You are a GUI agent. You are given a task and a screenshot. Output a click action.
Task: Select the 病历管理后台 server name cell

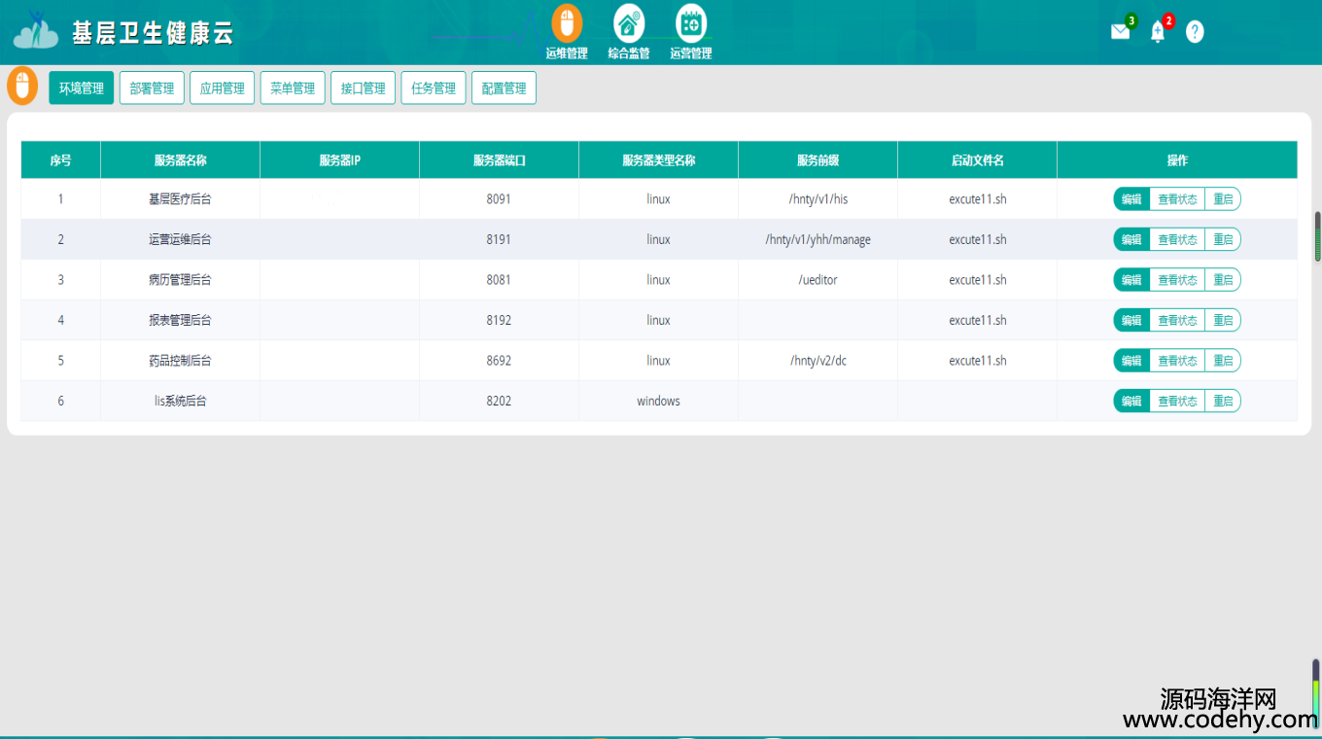pyautogui.click(x=180, y=280)
